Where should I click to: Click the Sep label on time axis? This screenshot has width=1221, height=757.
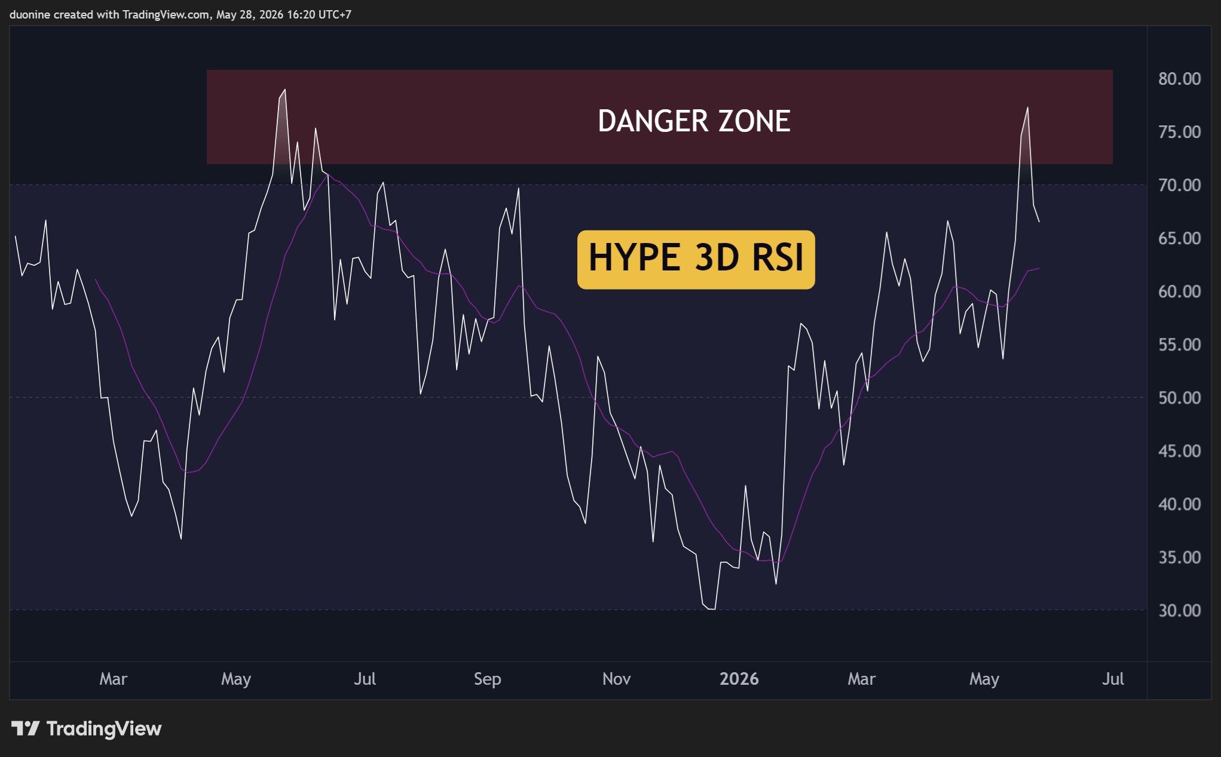point(487,679)
